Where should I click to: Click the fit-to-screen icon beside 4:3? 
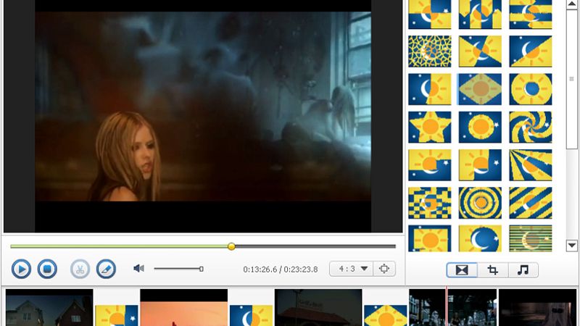click(384, 269)
